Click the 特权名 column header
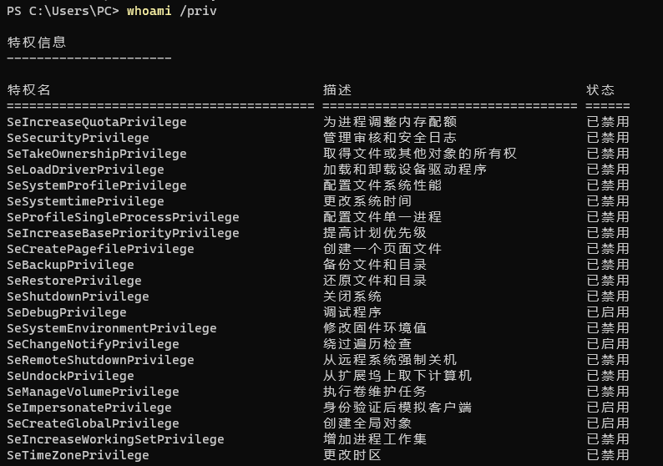Screen dimensions: 663x466 (28, 89)
